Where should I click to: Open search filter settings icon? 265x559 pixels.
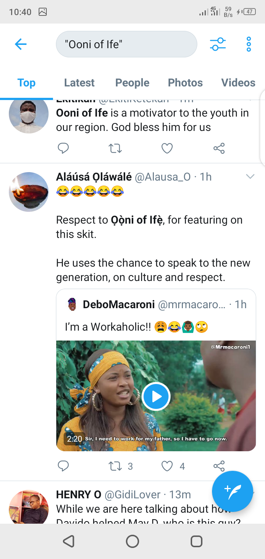pyautogui.click(x=218, y=44)
